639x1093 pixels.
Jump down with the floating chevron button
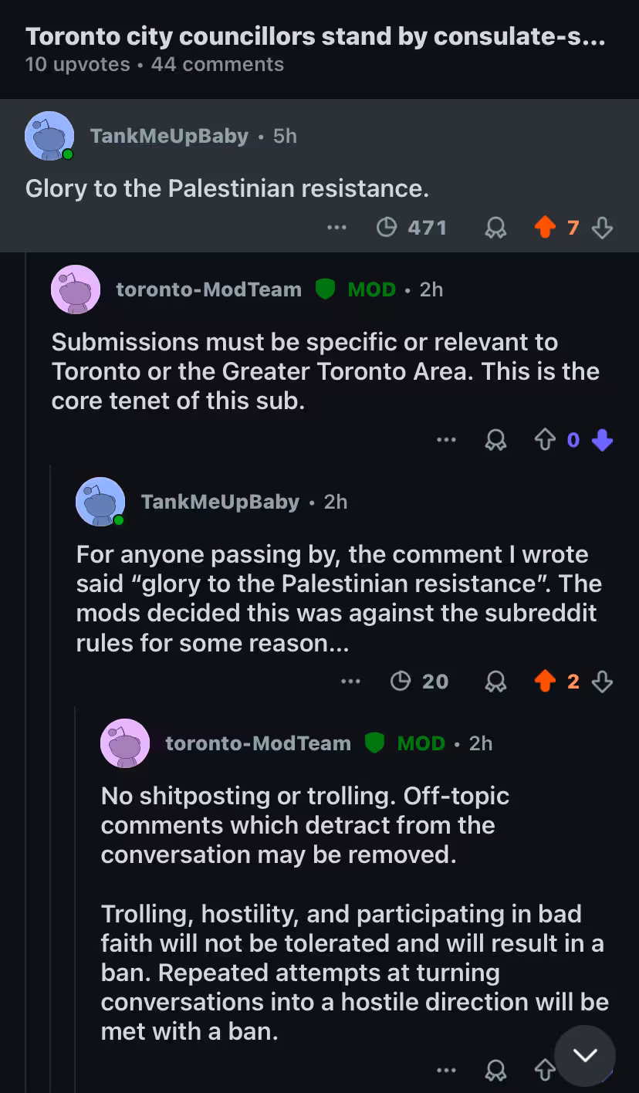click(x=585, y=1055)
